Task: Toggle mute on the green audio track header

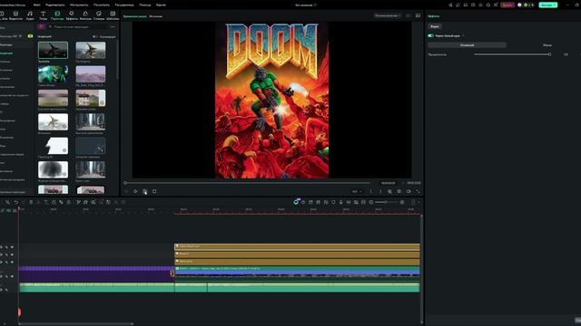Action: pyautogui.click(x=6, y=290)
